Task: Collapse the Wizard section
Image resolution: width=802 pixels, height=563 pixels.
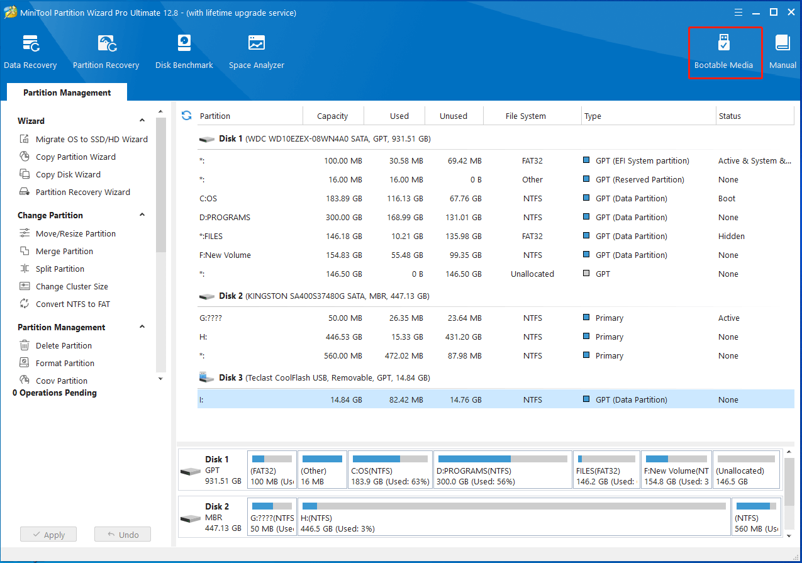Action: click(142, 121)
